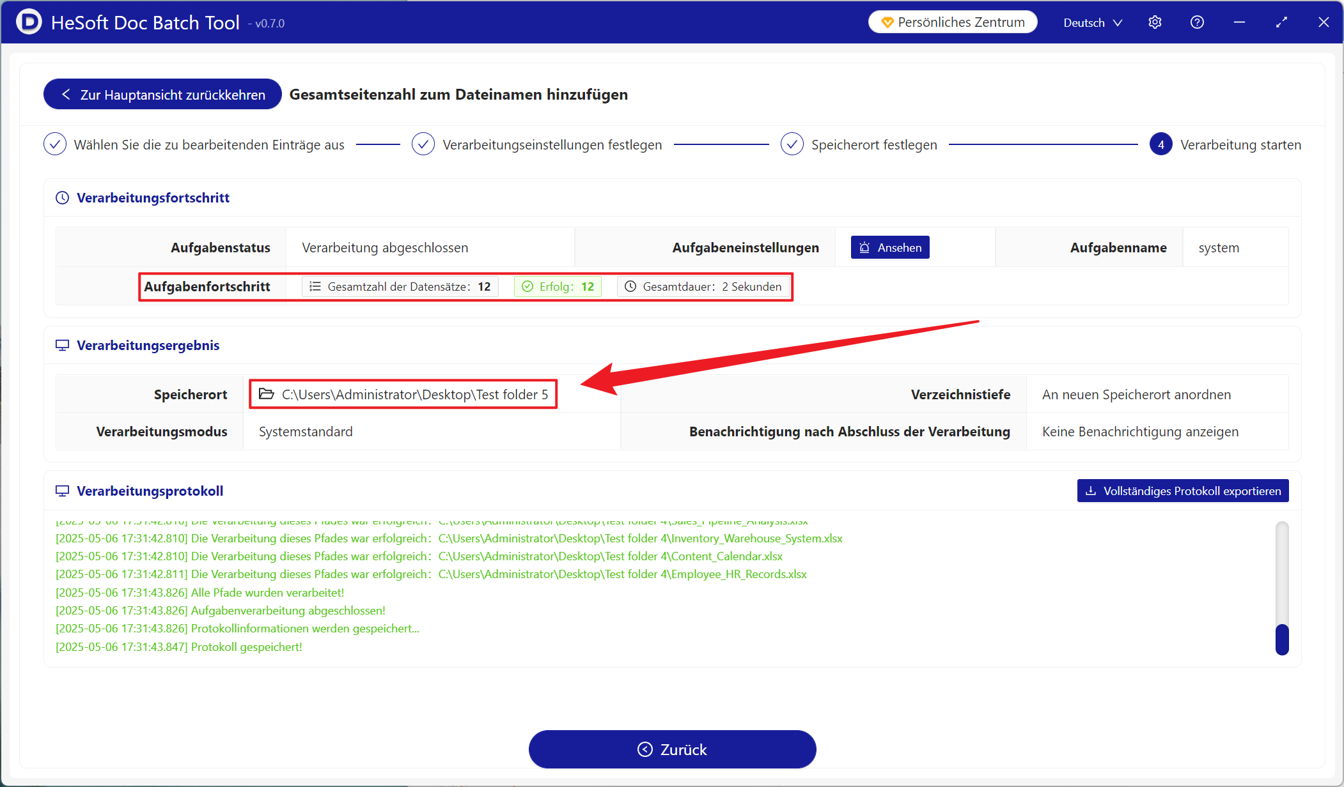Click the step 2 checkmark circle
1344x787 pixels.
coord(423,144)
